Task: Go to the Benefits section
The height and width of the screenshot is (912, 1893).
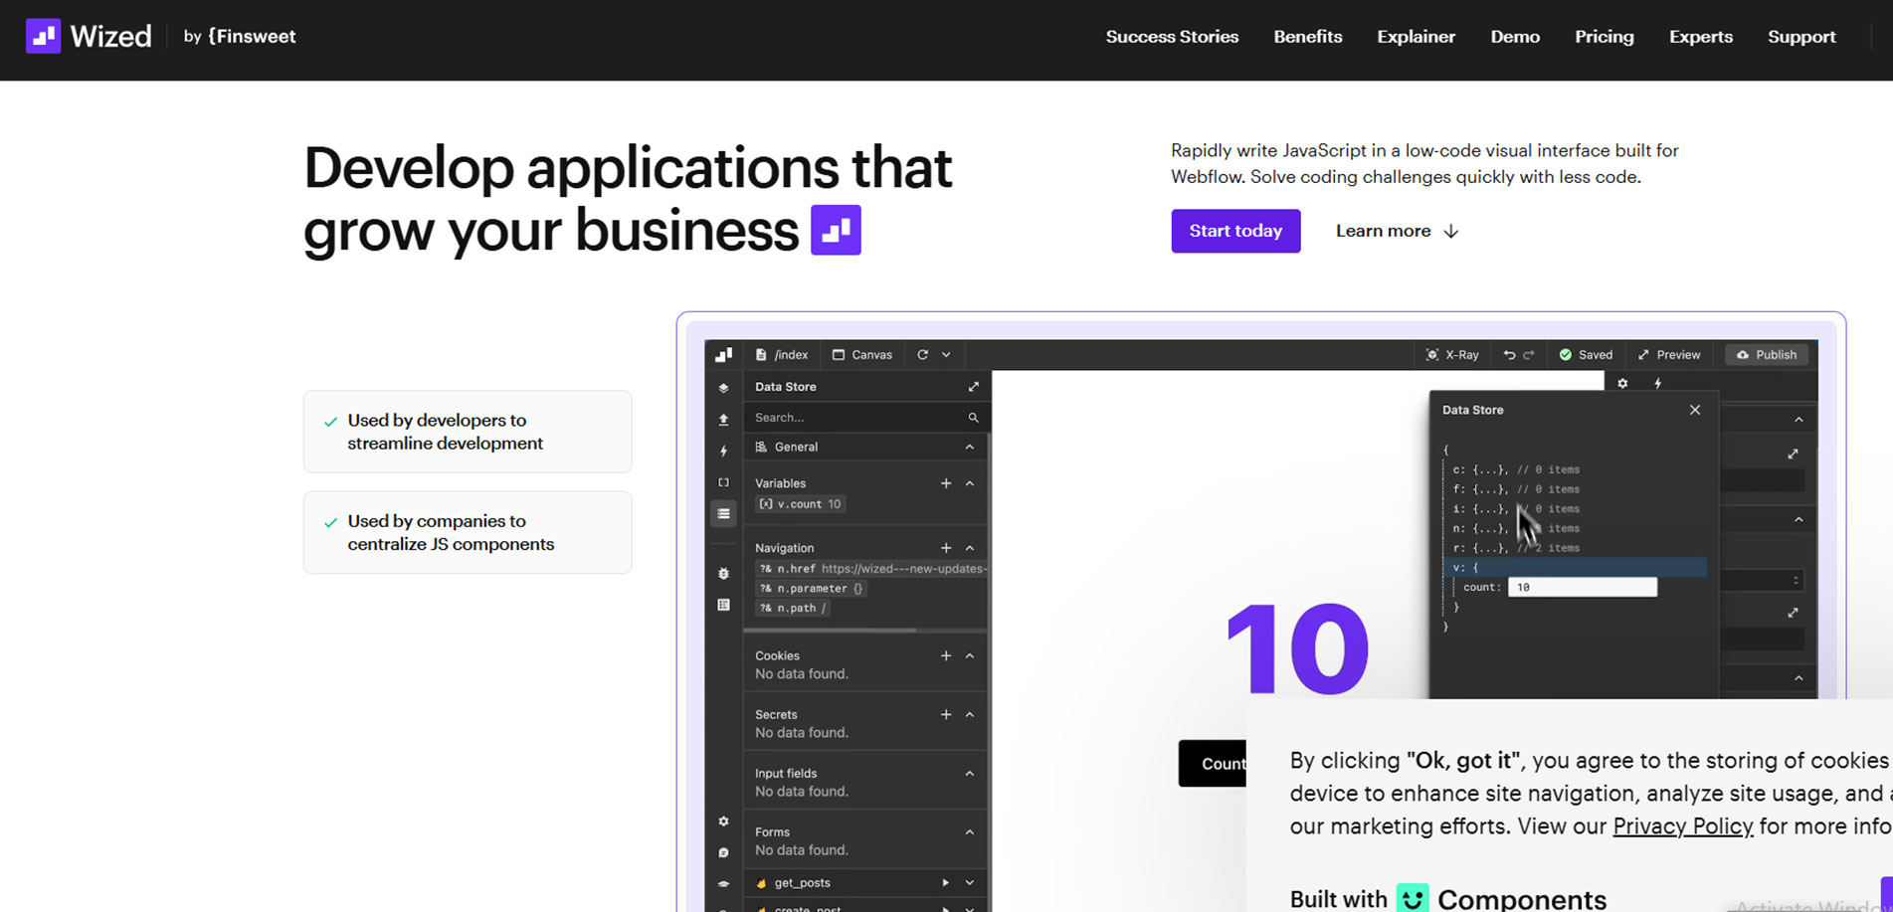Action: click(x=1307, y=37)
